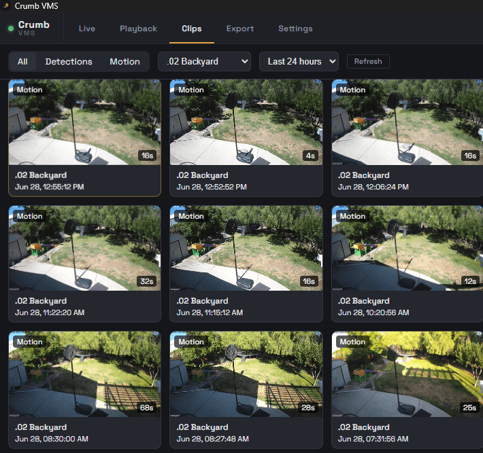Filter clips by Detections
The width and height of the screenshot is (483, 453).
coord(69,62)
